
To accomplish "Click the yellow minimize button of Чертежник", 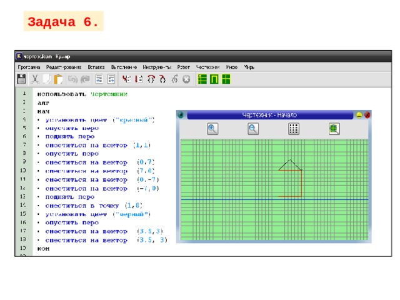I will click(359, 115).
